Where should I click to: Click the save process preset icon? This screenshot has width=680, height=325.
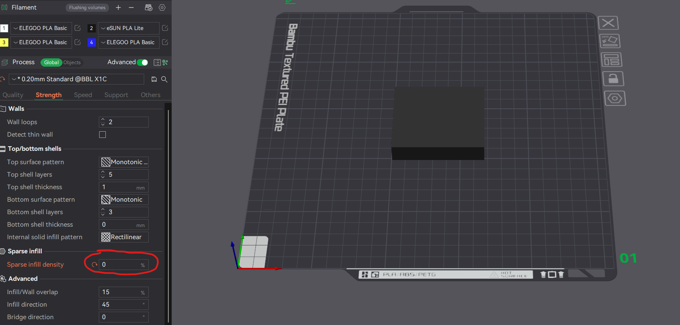point(154,79)
